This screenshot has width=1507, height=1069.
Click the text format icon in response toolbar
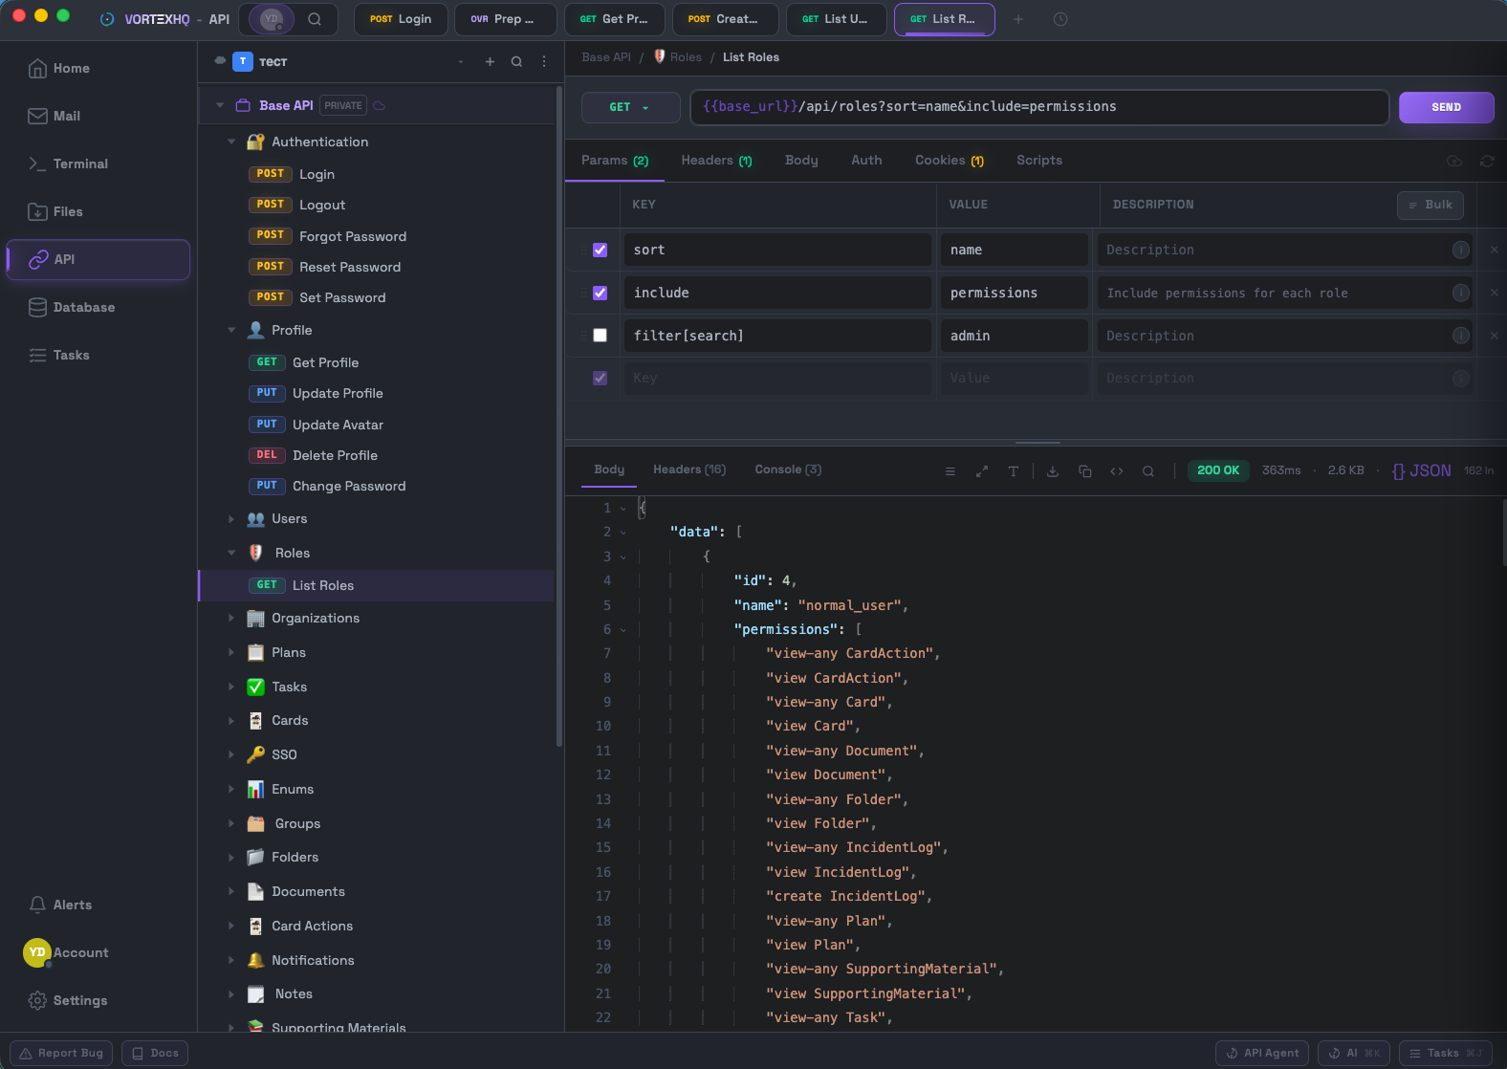tap(1014, 470)
